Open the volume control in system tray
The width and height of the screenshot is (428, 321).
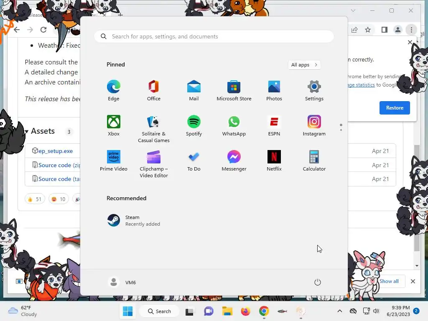coord(376,311)
